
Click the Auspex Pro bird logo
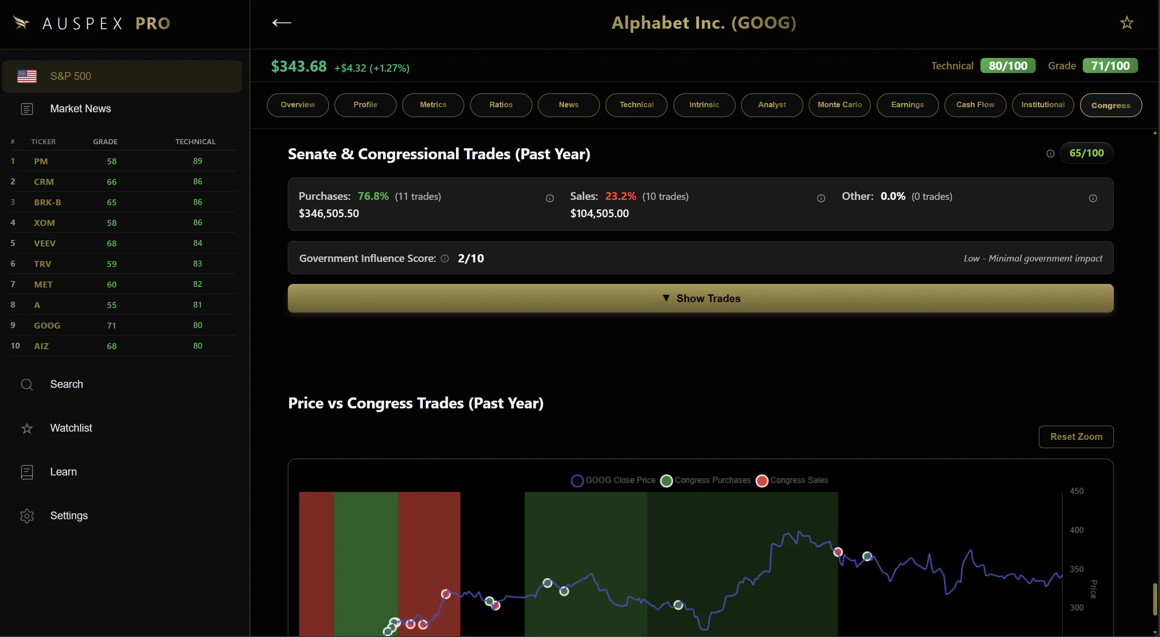(x=21, y=23)
